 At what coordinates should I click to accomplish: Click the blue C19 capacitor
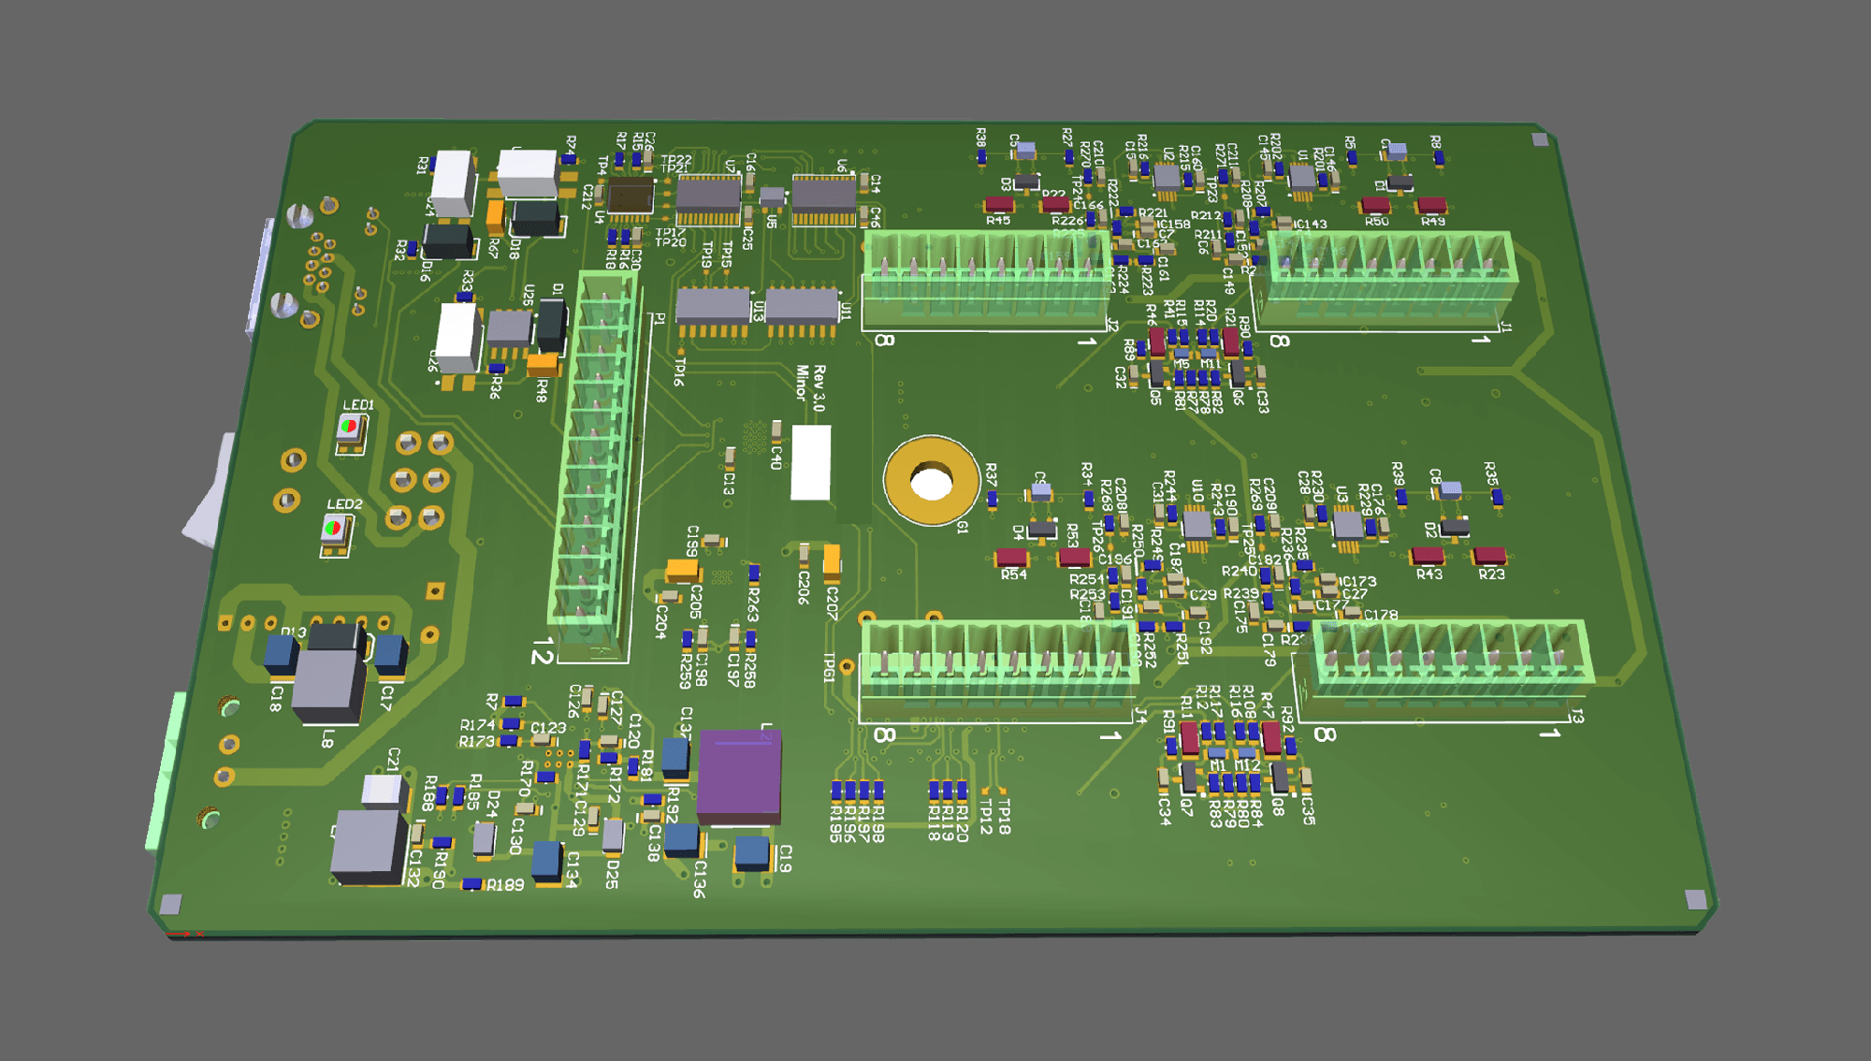click(x=752, y=853)
